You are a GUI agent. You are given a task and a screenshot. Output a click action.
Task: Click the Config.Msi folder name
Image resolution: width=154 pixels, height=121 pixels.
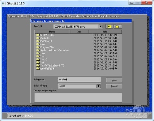coord(45,38)
